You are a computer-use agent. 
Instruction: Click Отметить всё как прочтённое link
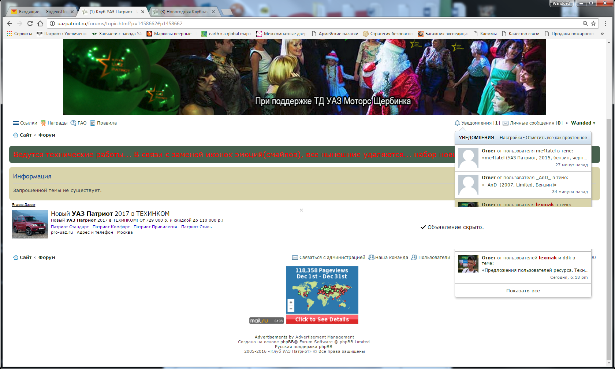coord(556,138)
